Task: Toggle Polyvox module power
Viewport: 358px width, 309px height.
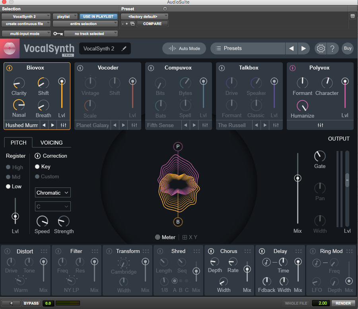Action: coord(292,68)
